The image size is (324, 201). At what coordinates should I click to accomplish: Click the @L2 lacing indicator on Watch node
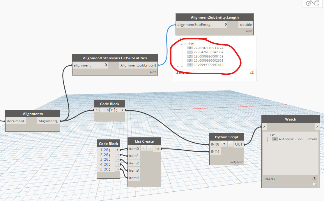point(267,178)
